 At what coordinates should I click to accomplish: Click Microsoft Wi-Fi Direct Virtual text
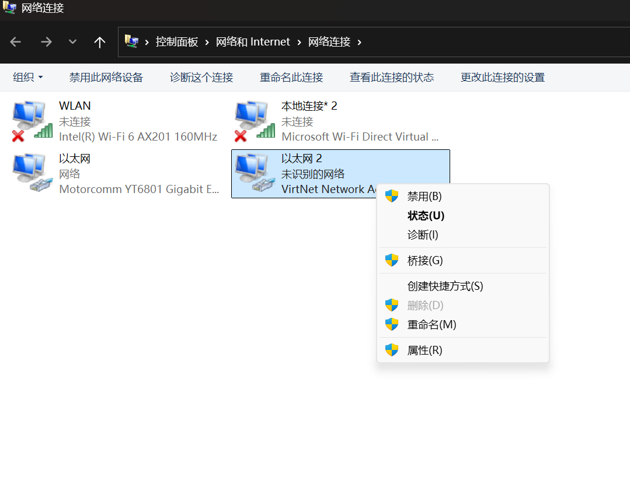point(360,137)
